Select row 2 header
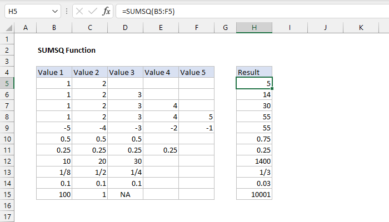This screenshot has height=222, width=389. point(7,50)
